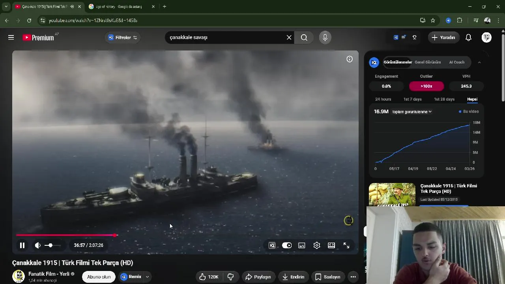This screenshot has width=505, height=284.
Task: Select the Hepsi range tab
Action: point(472,99)
